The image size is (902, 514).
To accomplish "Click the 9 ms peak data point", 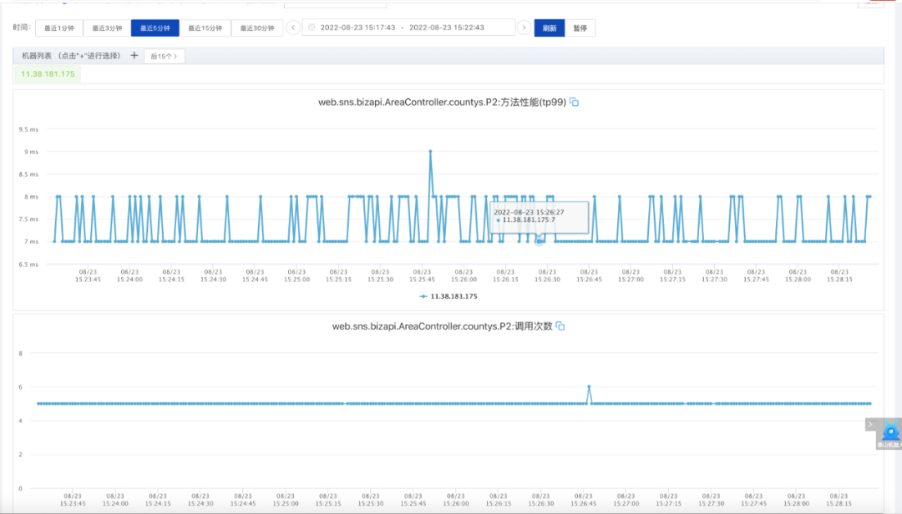I will coord(430,152).
